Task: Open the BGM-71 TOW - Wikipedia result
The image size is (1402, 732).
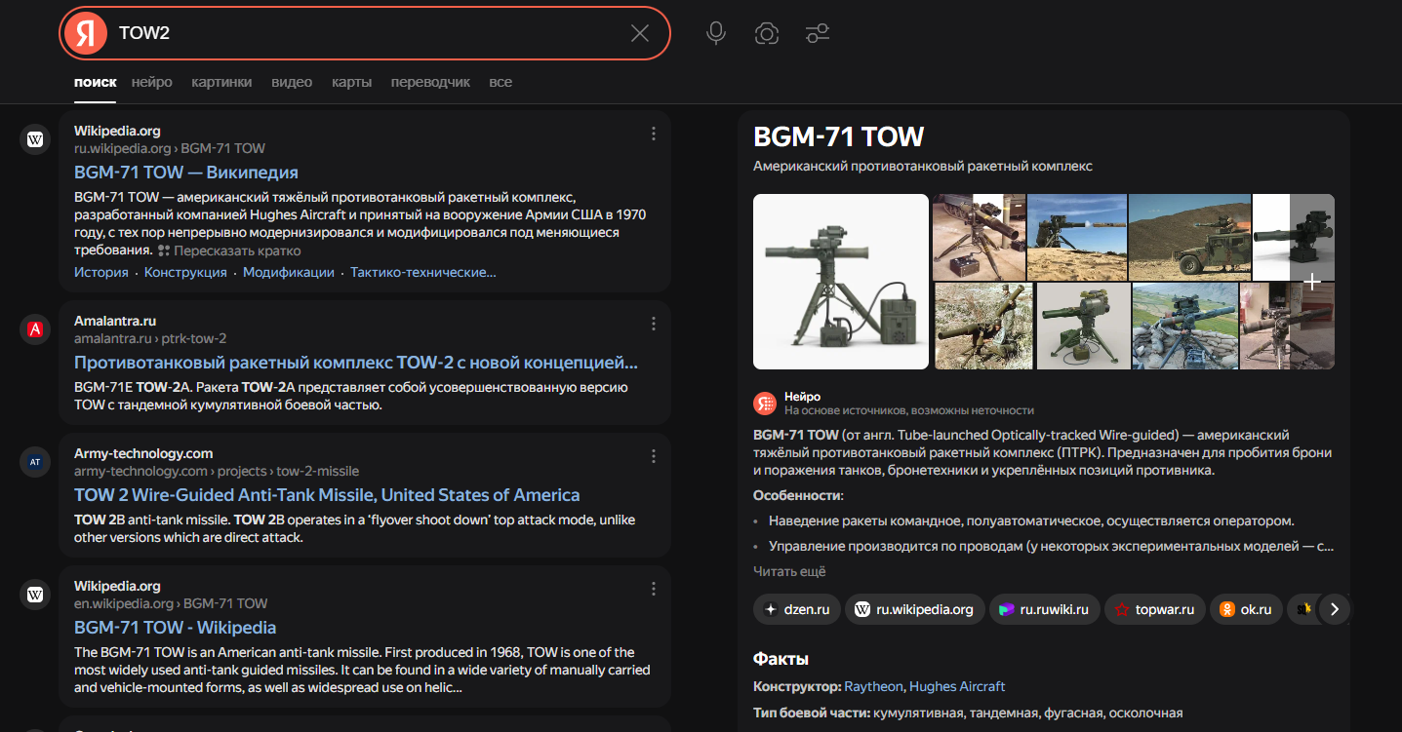Action: point(176,628)
